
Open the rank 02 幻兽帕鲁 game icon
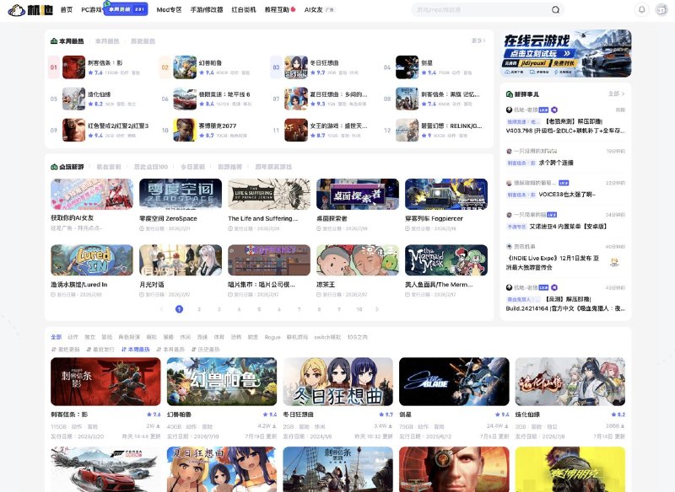[x=185, y=67]
